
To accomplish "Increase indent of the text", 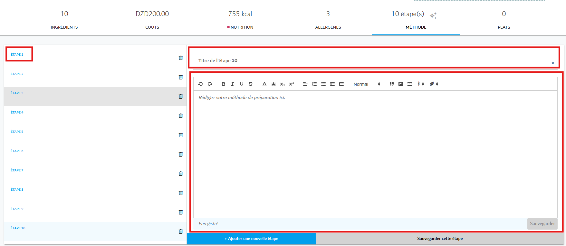I will coord(341,84).
